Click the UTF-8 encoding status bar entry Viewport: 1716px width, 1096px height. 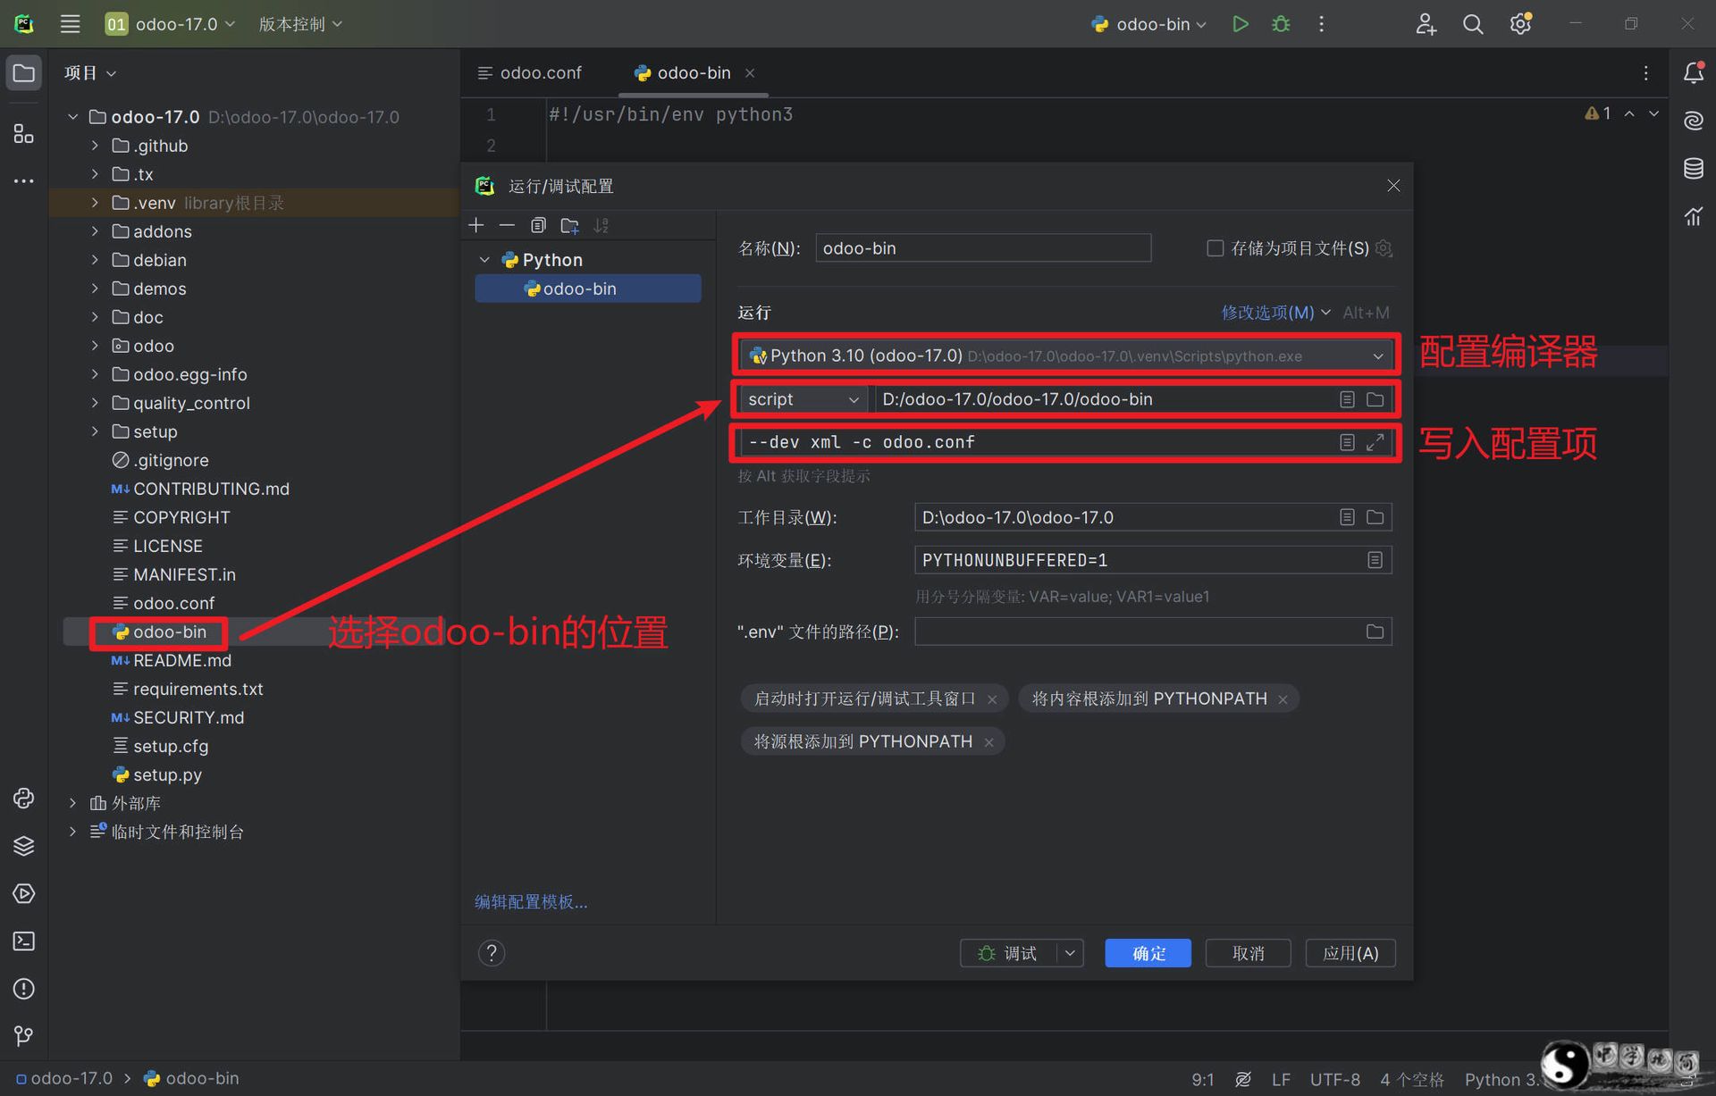(x=1334, y=1079)
